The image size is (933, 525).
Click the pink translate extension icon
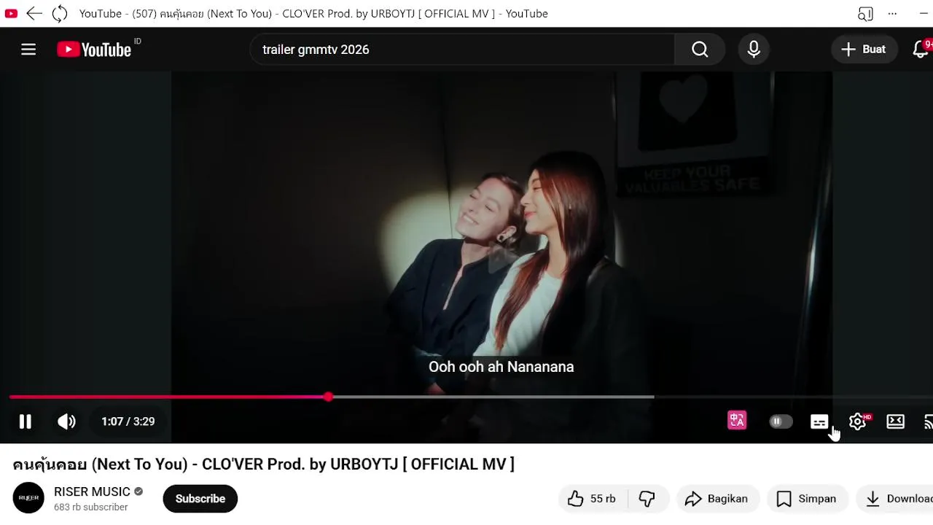tap(737, 421)
